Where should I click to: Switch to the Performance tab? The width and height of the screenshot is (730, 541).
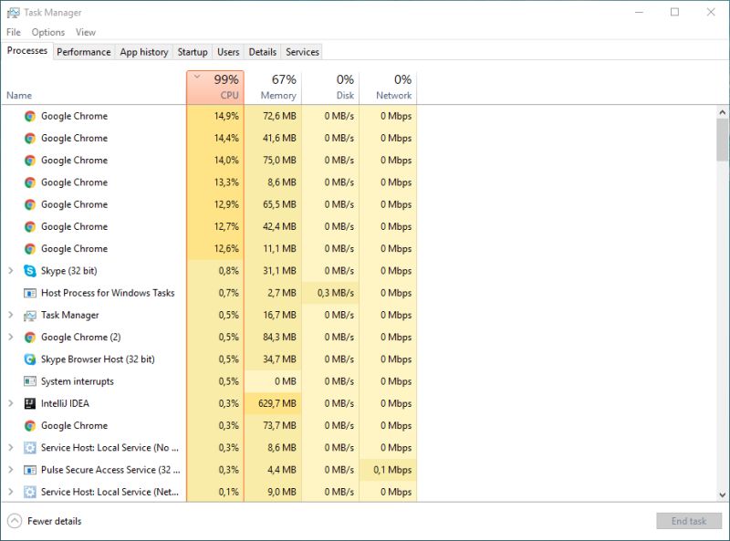[83, 52]
